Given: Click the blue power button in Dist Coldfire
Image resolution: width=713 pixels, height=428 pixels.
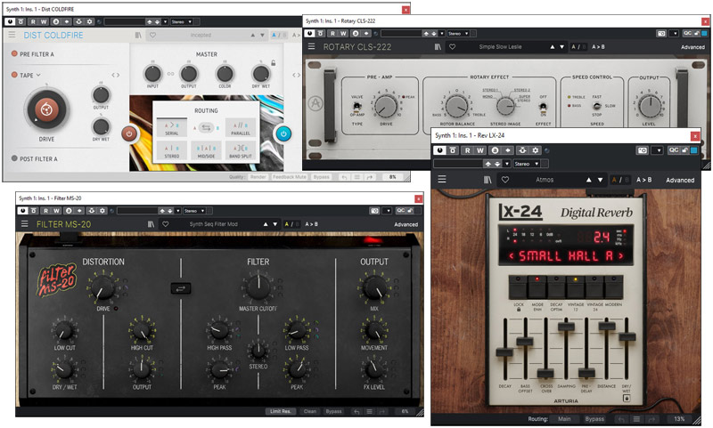Looking at the screenshot, I should (x=284, y=134).
